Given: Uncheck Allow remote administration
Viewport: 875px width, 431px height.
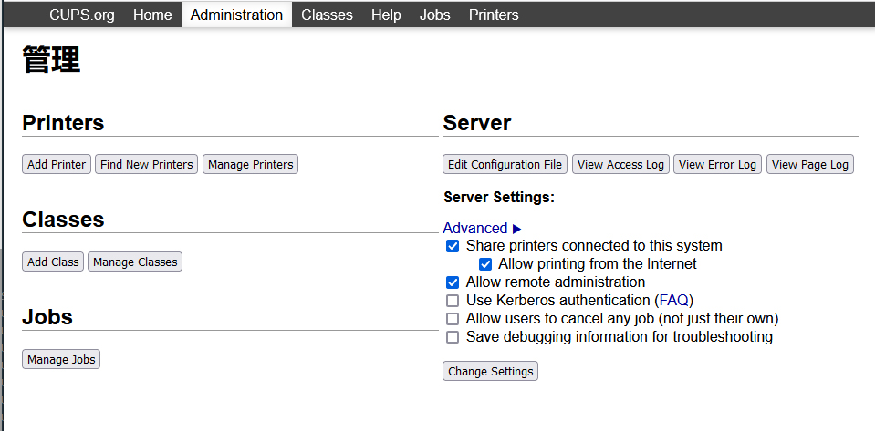Looking at the screenshot, I should tap(453, 282).
